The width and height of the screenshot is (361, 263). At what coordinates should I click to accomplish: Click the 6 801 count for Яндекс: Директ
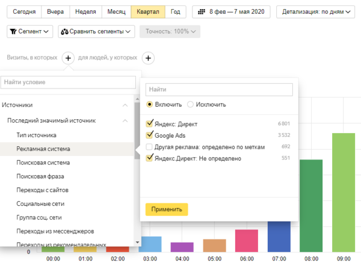(283, 123)
